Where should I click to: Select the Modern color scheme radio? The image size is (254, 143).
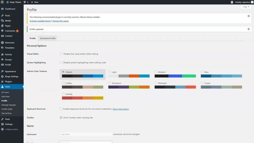pos(156,71)
